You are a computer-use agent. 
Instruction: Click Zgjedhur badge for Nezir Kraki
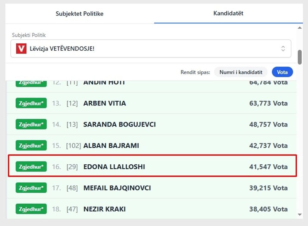[x=31, y=209]
